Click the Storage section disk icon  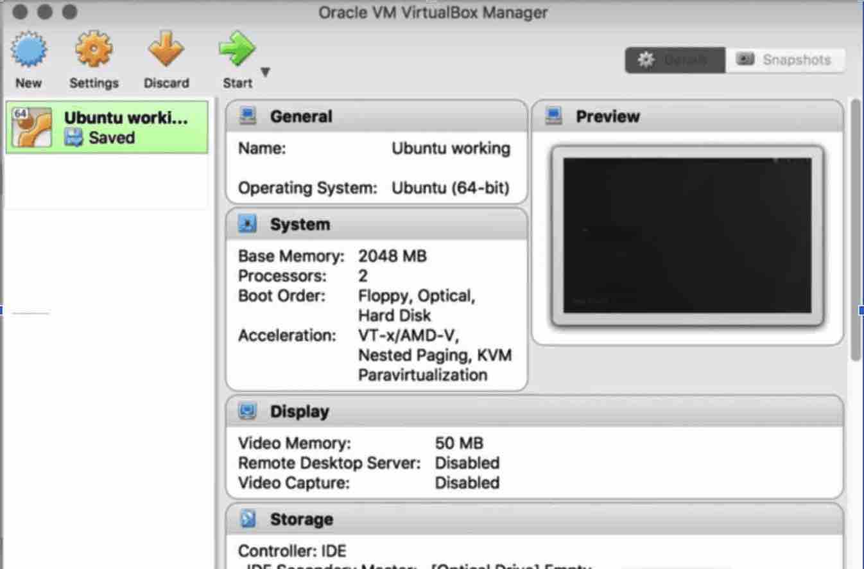248,519
